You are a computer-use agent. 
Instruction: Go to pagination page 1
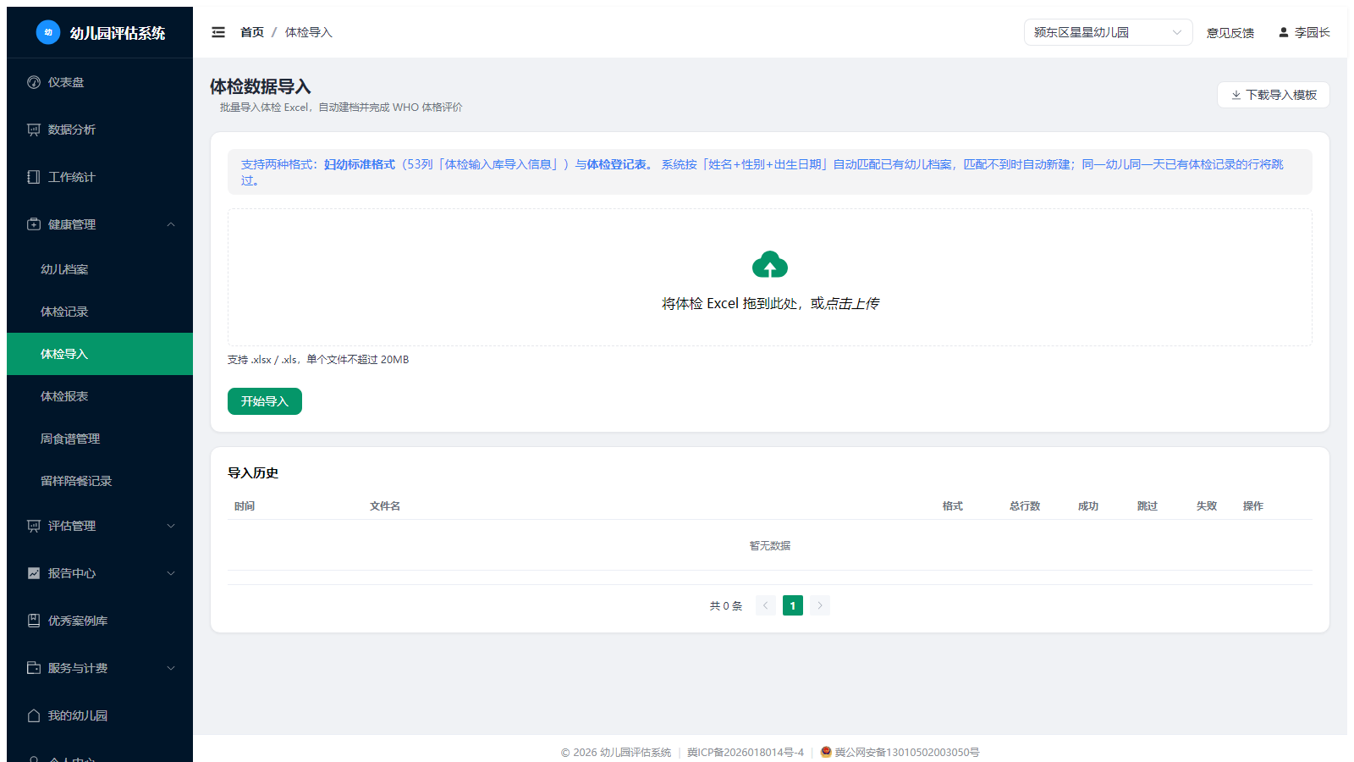pyautogui.click(x=793, y=605)
